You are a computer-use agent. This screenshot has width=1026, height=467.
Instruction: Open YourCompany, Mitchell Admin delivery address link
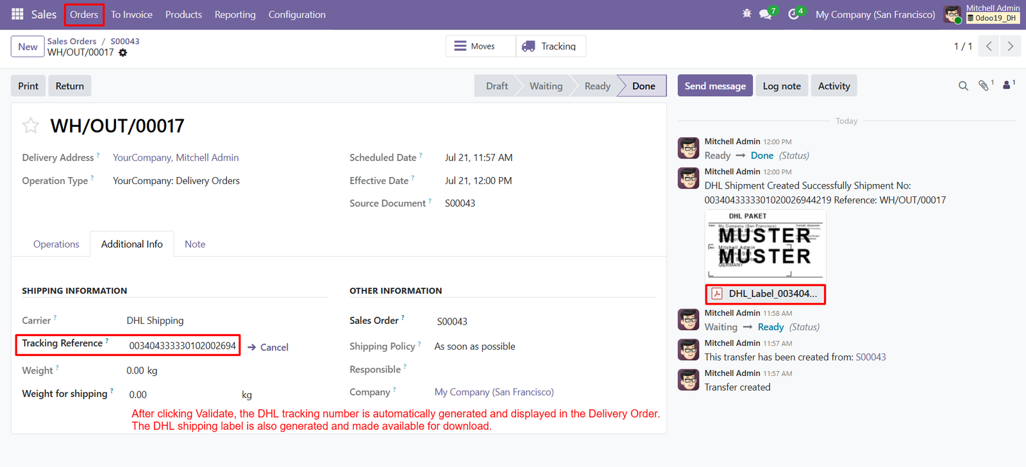pos(176,157)
